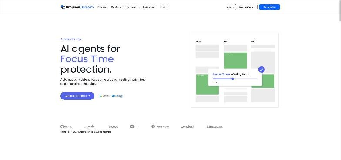Screen dimensions: 341x160
Task: Click the Miro logo
Action: [135, 126]
